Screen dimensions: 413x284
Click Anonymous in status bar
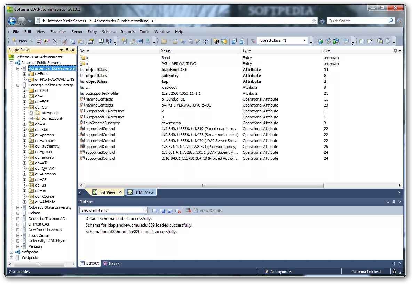281,271
